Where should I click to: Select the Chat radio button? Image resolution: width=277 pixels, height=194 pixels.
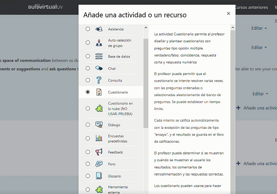pos(88,68)
